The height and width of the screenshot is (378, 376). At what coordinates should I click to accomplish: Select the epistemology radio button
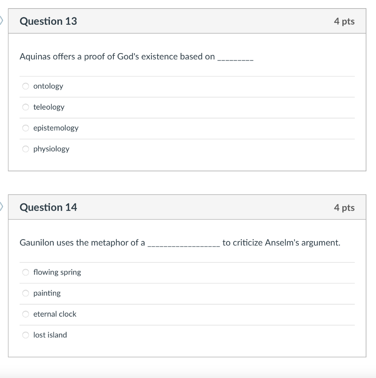25,128
